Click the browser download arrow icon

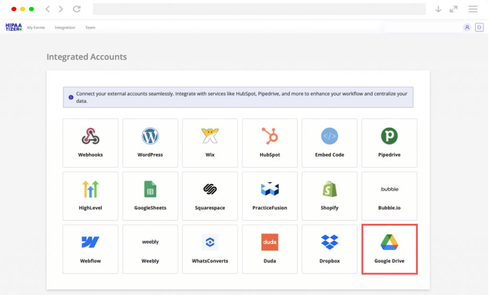pyautogui.click(x=438, y=9)
